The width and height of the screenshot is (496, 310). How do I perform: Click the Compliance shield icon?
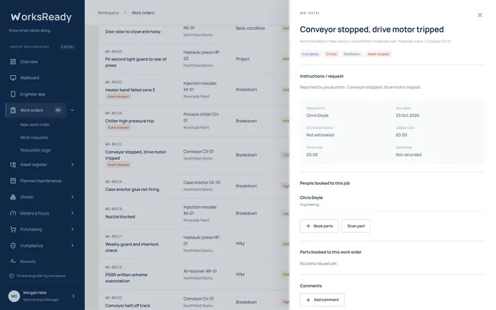(13, 245)
